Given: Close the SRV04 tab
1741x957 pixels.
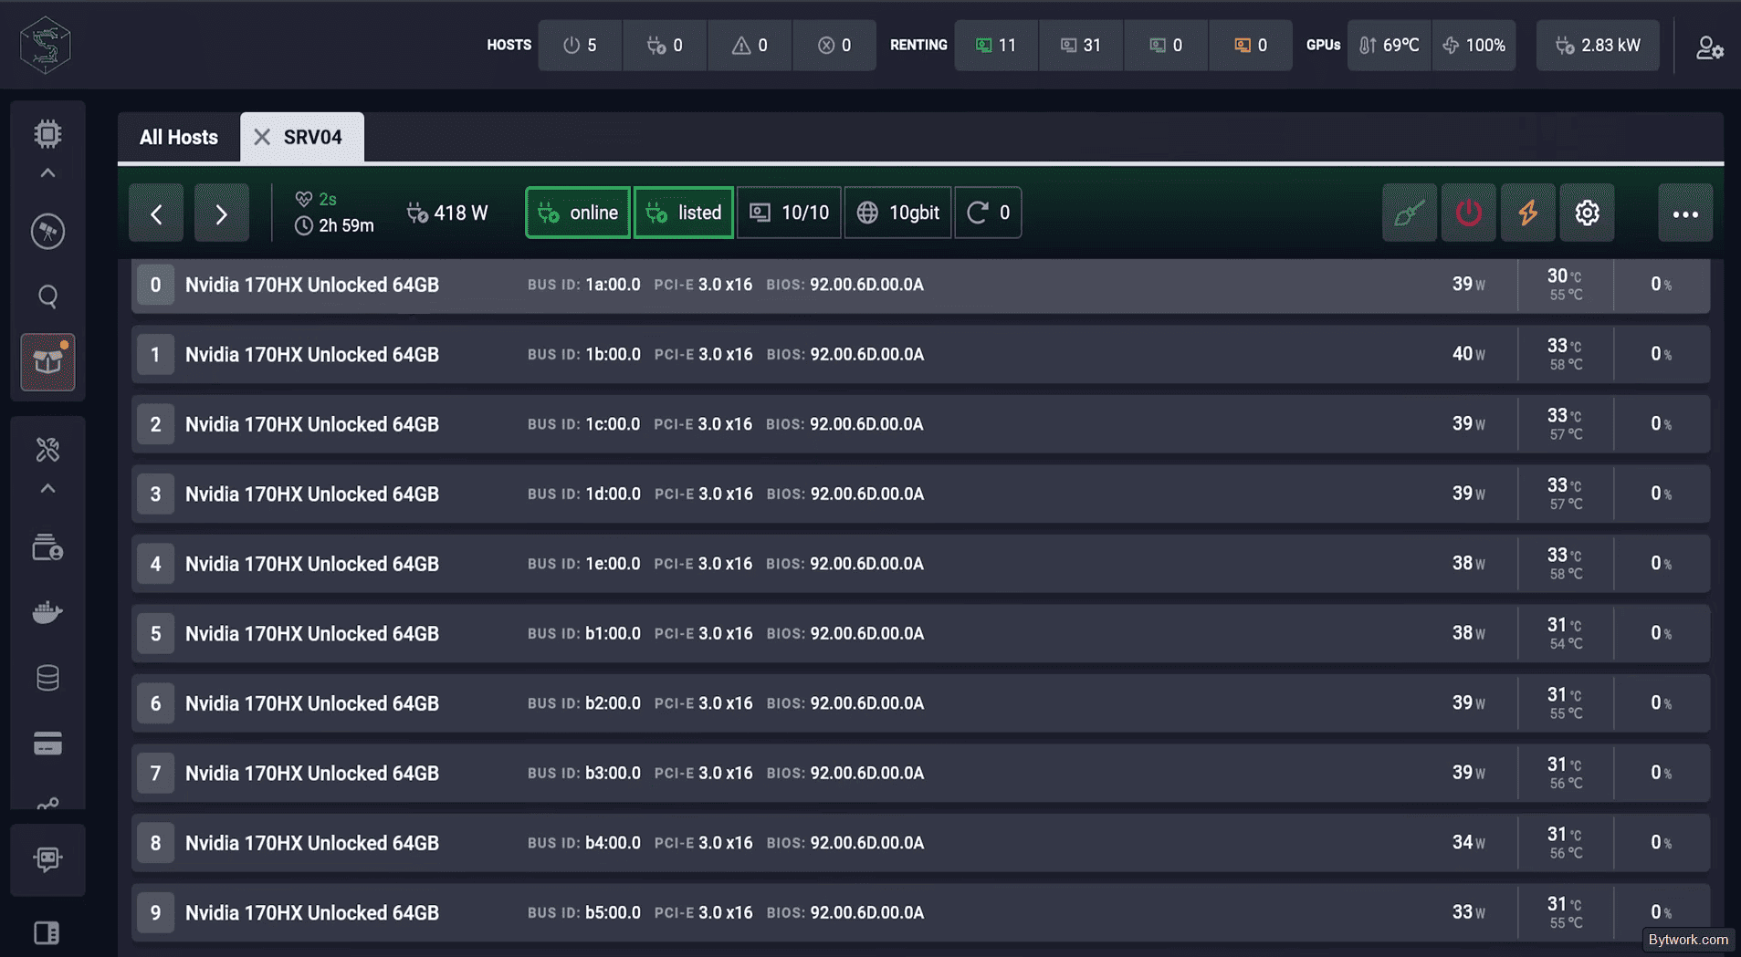Looking at the screenshot, I should pos(262,137).
